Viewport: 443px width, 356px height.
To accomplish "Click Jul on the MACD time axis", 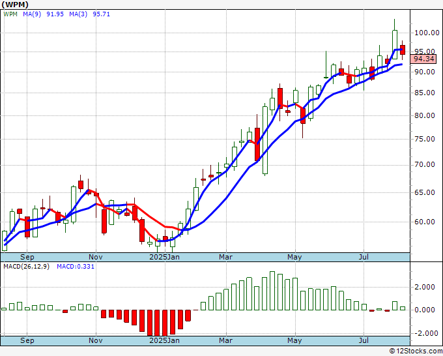I will point(364,340).
